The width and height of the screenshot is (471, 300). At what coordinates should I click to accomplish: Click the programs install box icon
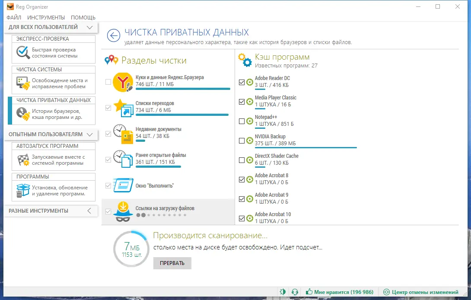[x=23, y=191]
